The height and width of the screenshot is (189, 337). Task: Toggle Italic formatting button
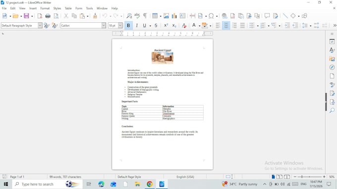(x=137, y=26)
